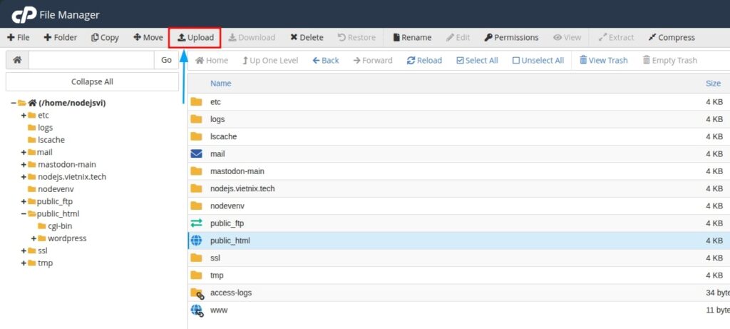Click the Restore toolbar button
Viewport: 730px width, 329px height.
coord(356,38)
